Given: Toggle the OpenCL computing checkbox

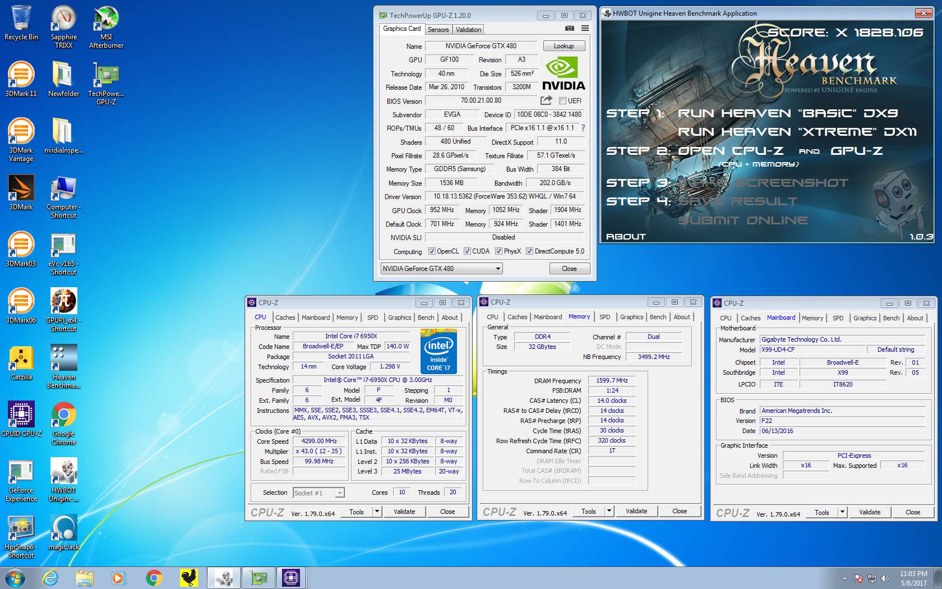Looking at the screenshot, I should (x=432, y=251).
